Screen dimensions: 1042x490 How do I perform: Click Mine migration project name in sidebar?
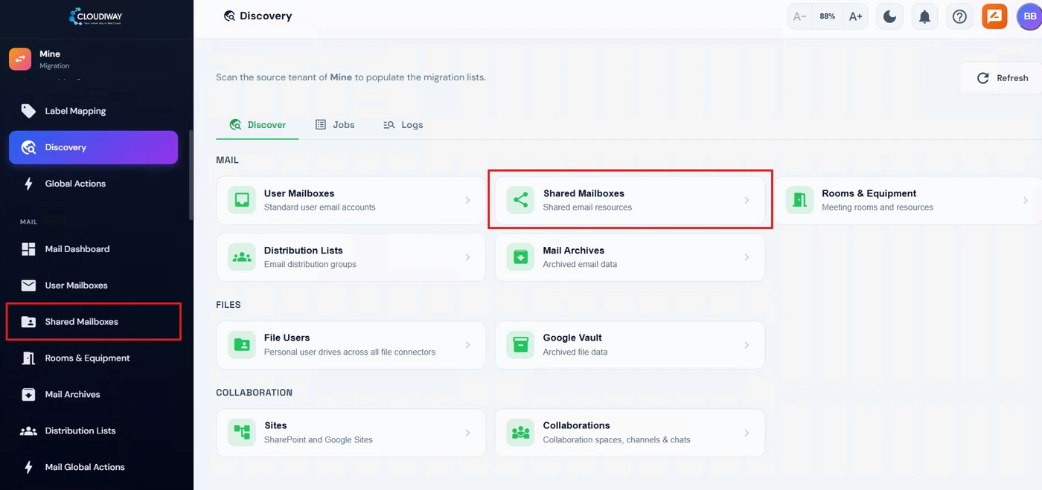(50, 54)
